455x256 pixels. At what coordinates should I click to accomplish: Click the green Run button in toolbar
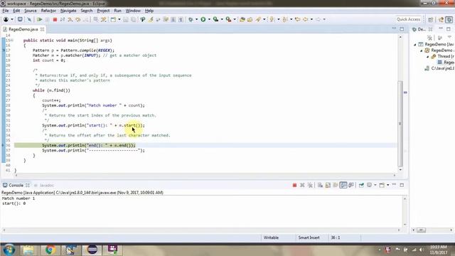click(203, 19)
